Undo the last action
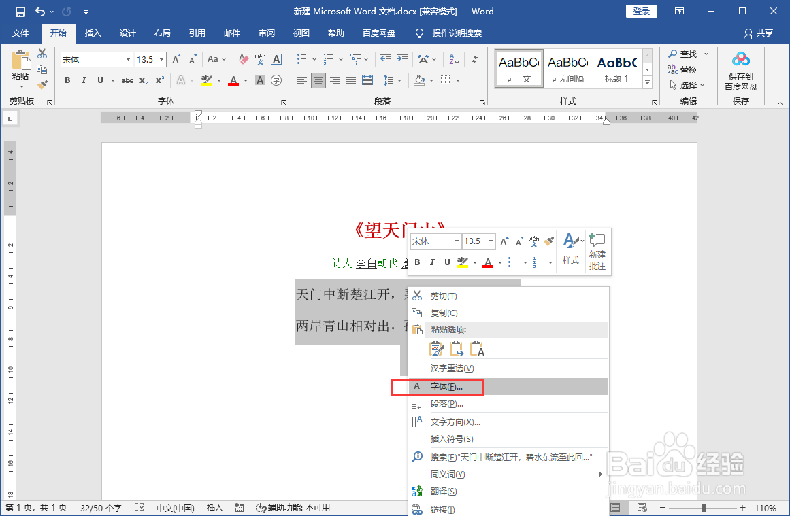 [39, 12]
